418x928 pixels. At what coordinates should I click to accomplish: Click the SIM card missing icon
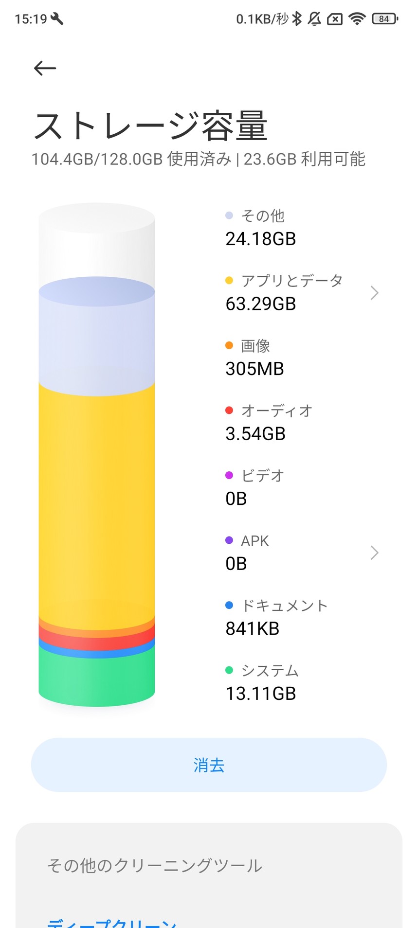(335, 19)
